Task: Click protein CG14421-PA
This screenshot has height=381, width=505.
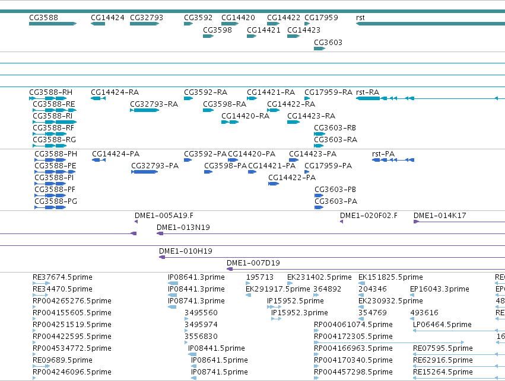Action: pyautogui.click(x=272, y=166)
